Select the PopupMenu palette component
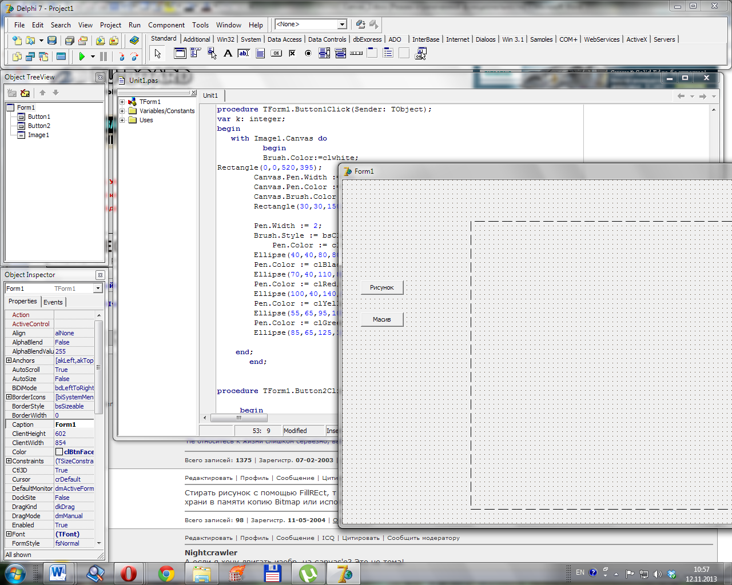Image resolution: width=732 pixels, height=585 pixels. tap(212, 53)
